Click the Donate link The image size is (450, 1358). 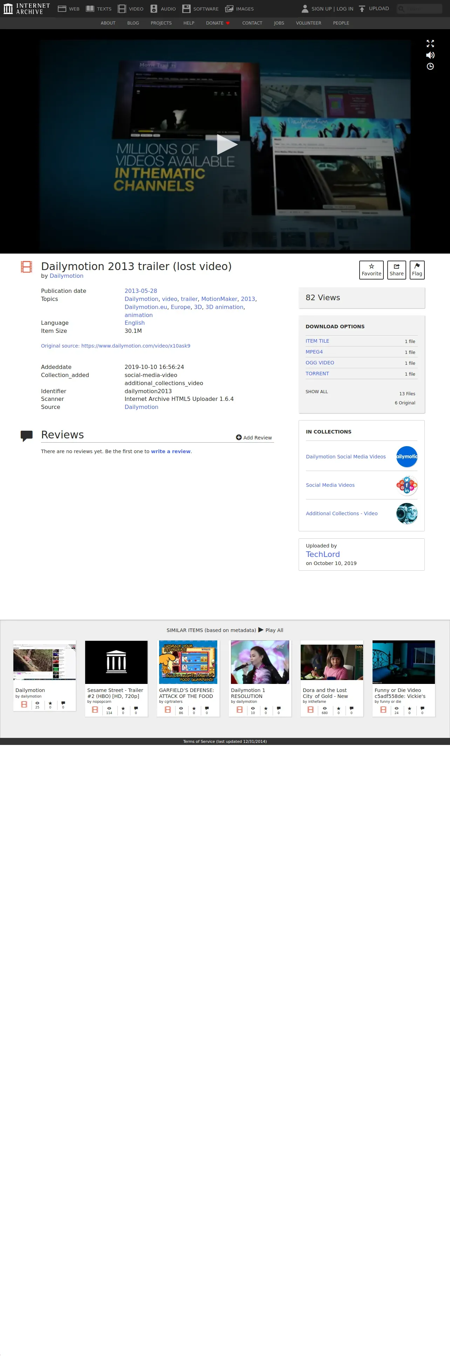pyautogui.click(x=218, y=23)
